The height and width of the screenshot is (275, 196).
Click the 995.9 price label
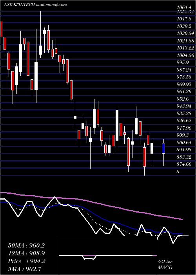(x=183, y=62)
